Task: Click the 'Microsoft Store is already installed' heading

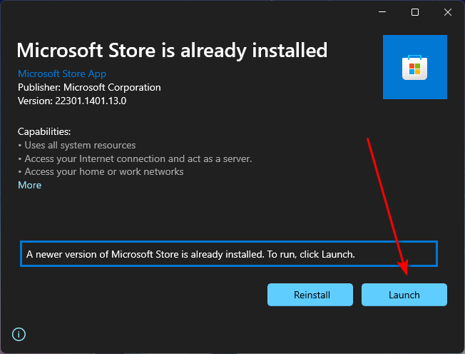Action: click(172, 51)
